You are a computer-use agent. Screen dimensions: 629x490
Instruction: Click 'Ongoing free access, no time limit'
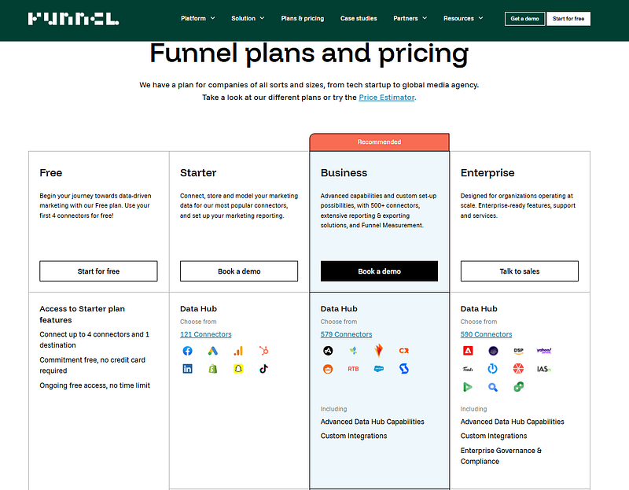pyautogui.click(x=94, y=385)
